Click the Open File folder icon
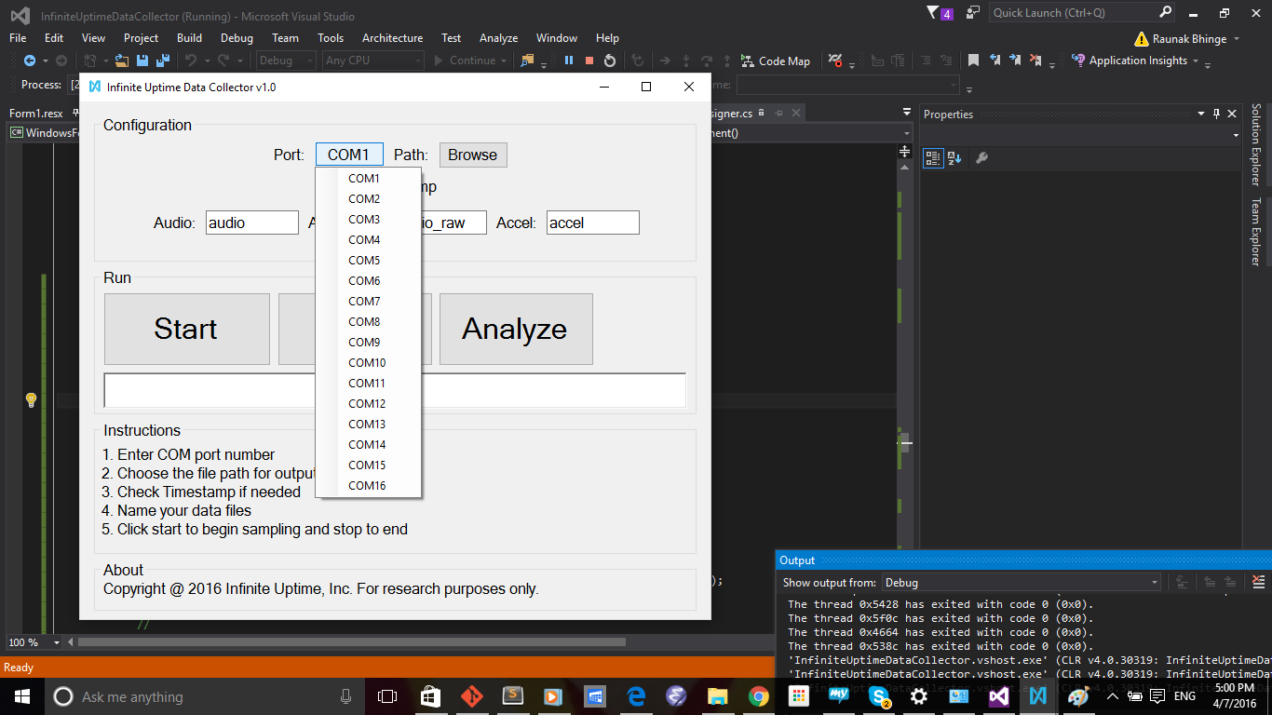Screen dimensions: 1272x715 [x=122, y=61]
